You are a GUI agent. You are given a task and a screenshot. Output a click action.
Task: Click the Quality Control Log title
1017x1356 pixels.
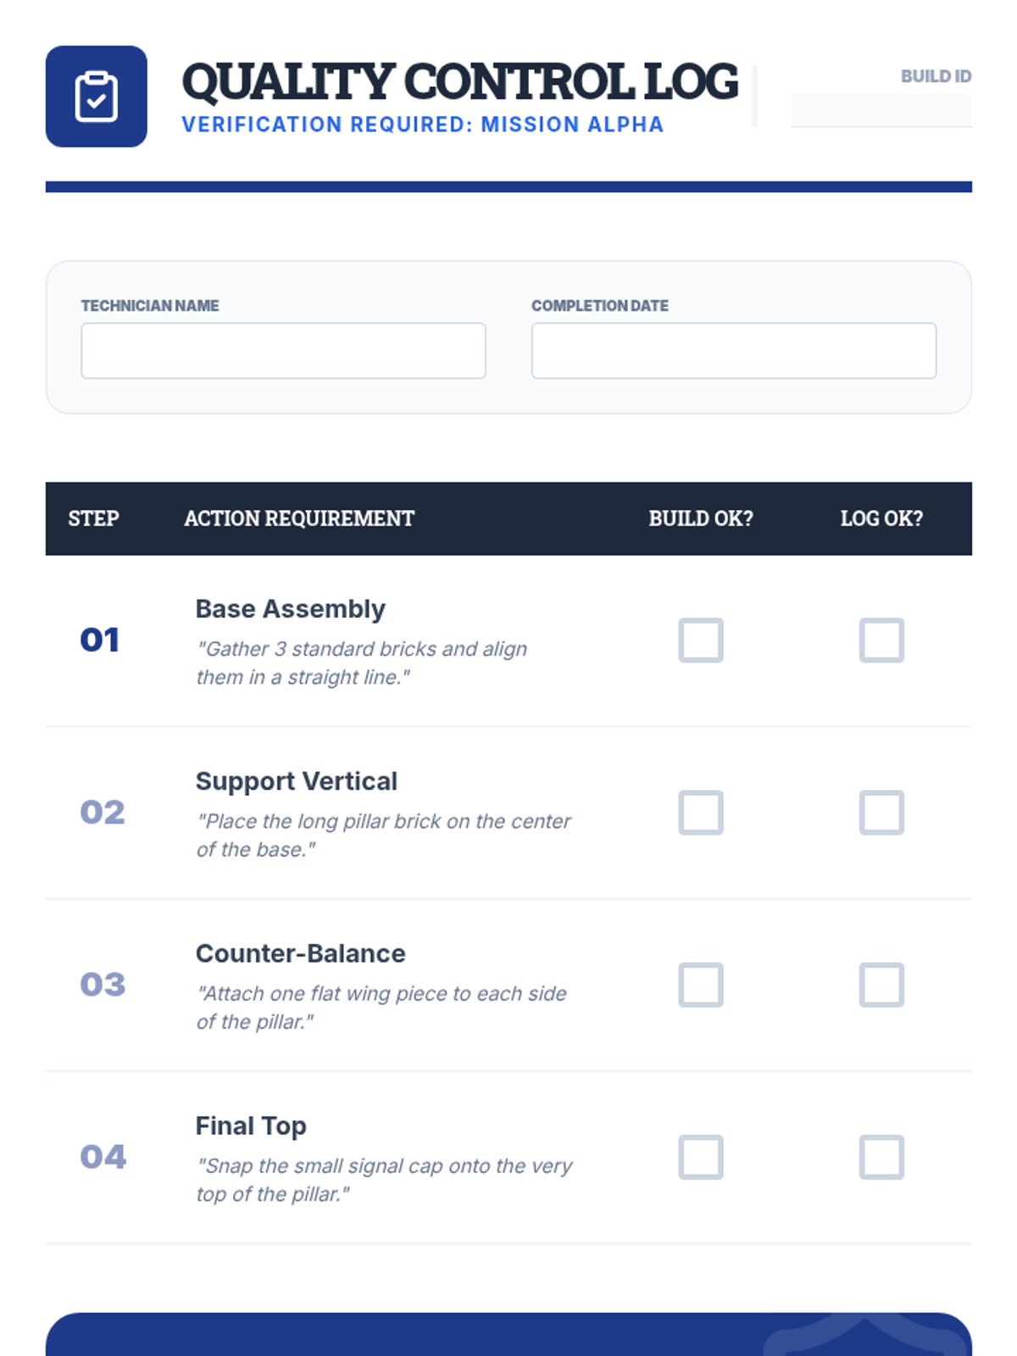point(459,81)
